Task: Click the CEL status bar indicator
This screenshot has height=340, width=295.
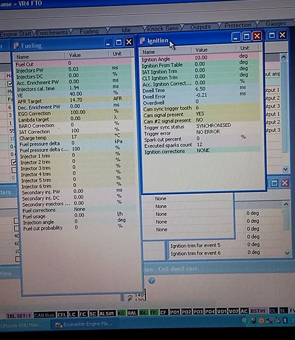Action: click(61, 314)
